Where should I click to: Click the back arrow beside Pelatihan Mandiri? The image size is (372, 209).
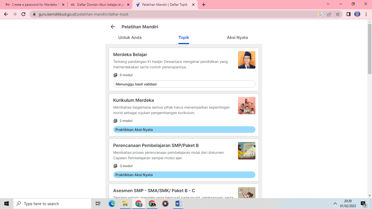[113, 27]
